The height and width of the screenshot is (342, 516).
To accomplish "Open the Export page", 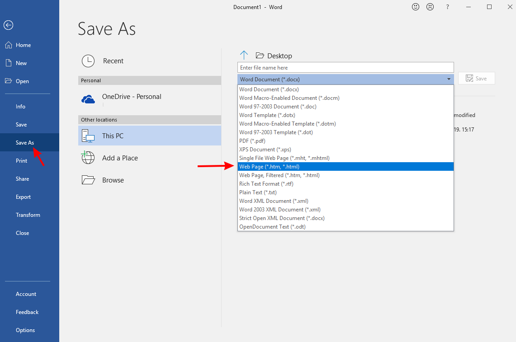I will (29, 197).
